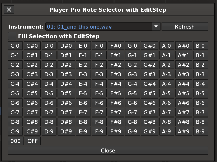Select the instrument name field
Image resolution: width=217 pixels, height=162 pixels.
click(99, 26)
